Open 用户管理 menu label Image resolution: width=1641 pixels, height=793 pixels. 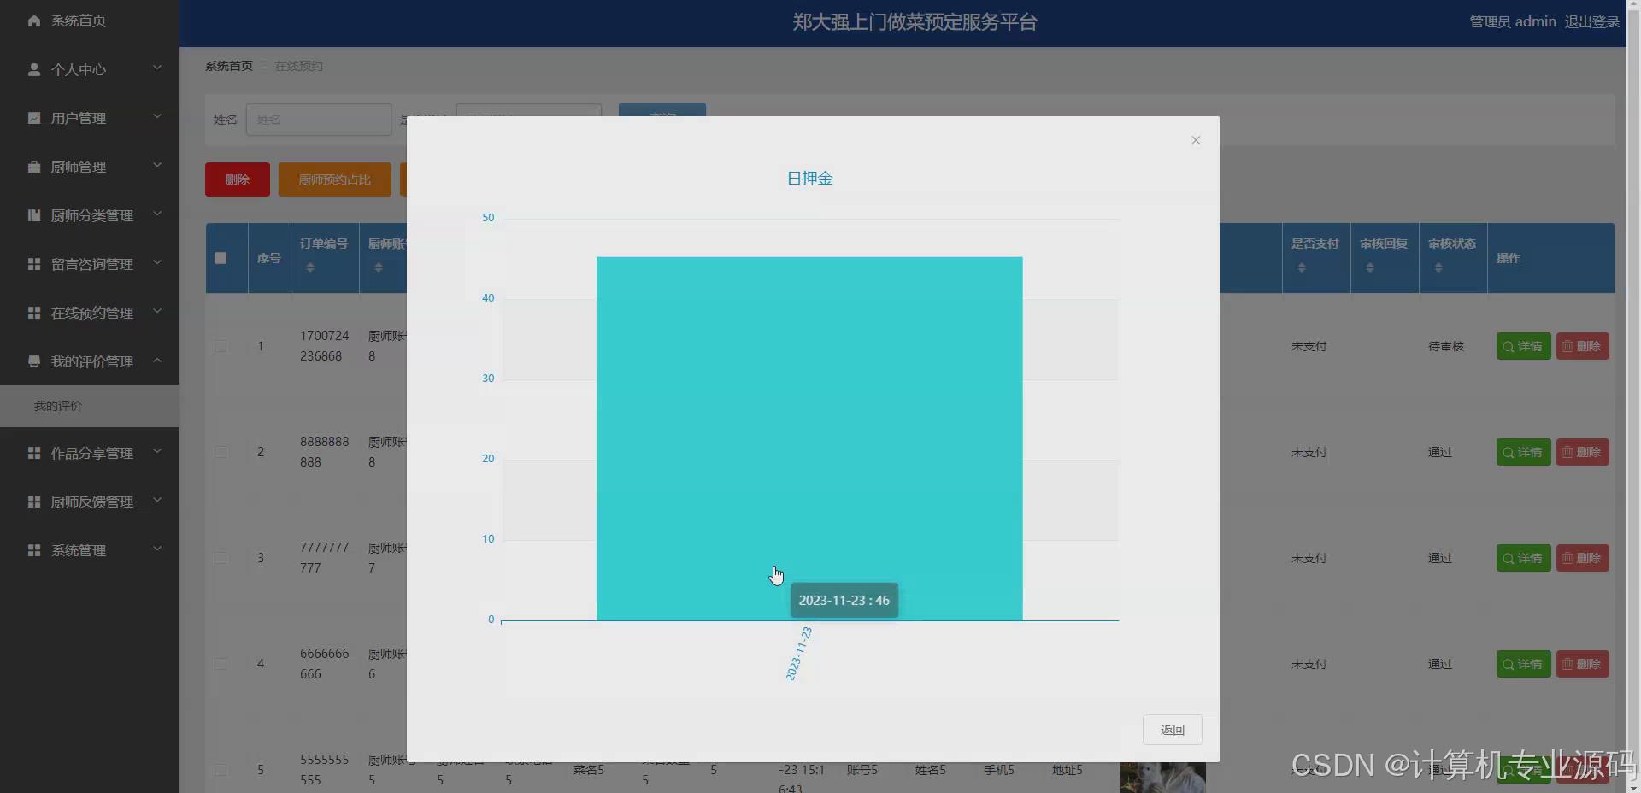pyautogui.click(x=79, y=118)
